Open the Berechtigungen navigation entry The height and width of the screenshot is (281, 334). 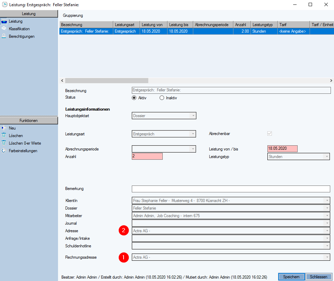(22, 36)
